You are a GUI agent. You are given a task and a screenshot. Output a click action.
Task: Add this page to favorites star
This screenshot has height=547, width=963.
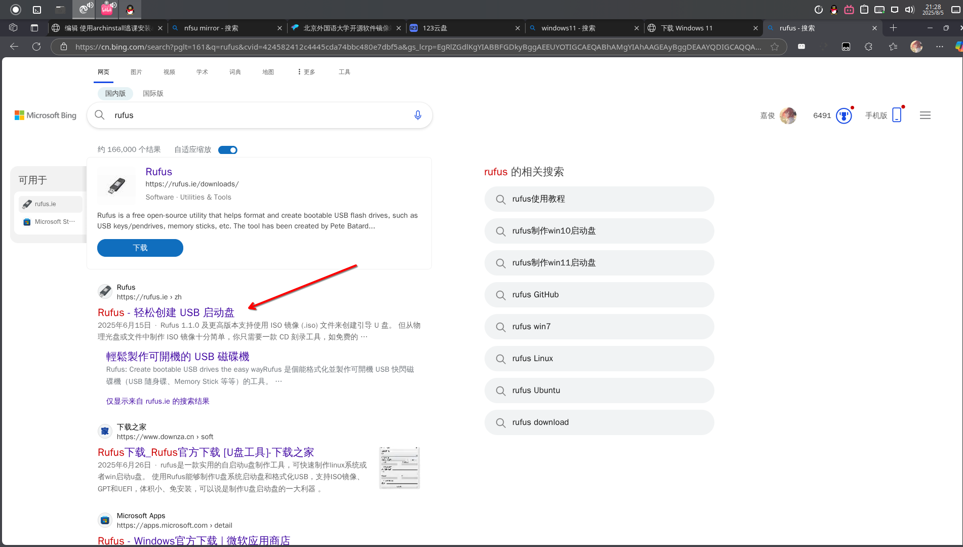[775, 47]
